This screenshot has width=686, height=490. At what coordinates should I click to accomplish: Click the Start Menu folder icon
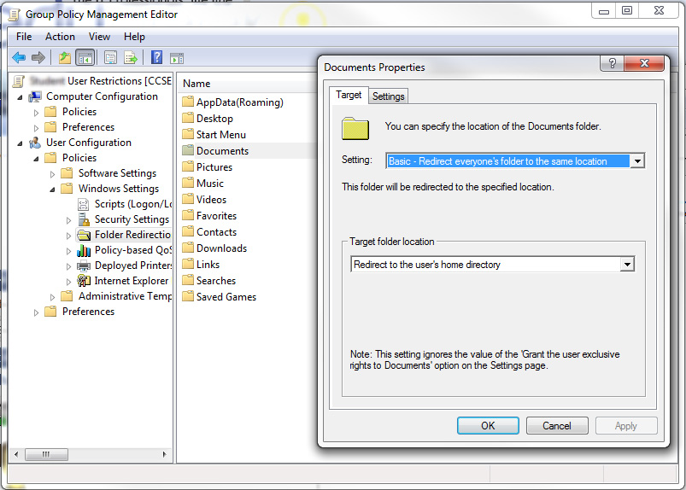[x=188, y=134]
